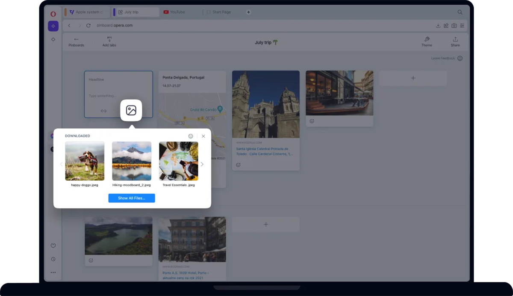Image resolution: width=513 pixels, height=296 pixels.
Task: Close the Downloaded images popup
Action: point(203,136)
